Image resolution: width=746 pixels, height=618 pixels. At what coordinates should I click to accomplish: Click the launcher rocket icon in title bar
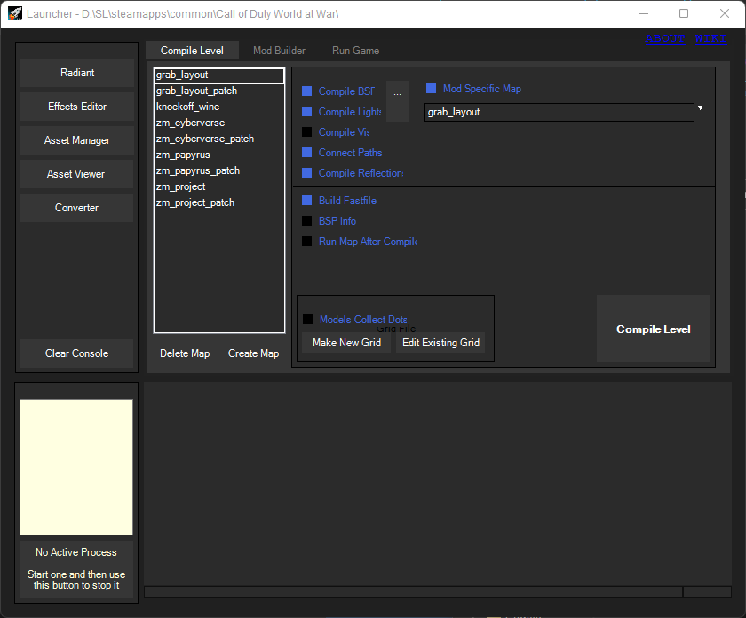point(15,14)
